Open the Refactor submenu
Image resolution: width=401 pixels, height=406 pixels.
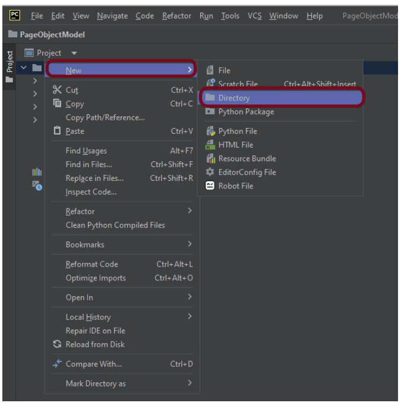click(x=122, y=211)
